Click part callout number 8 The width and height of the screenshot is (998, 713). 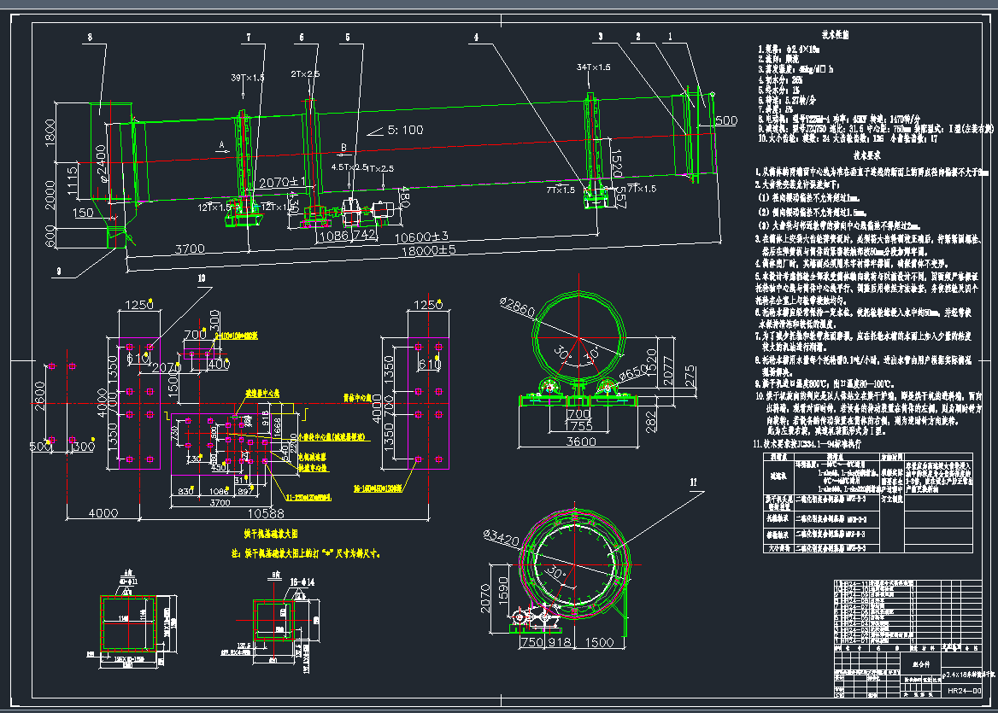point(90,37)
